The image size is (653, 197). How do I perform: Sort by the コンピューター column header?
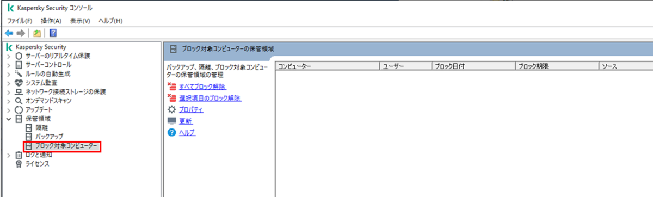(x=328, y=66)
